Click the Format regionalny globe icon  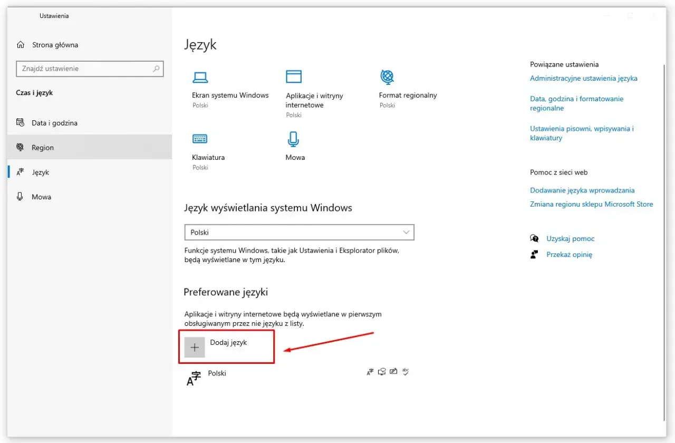[387, 77]
